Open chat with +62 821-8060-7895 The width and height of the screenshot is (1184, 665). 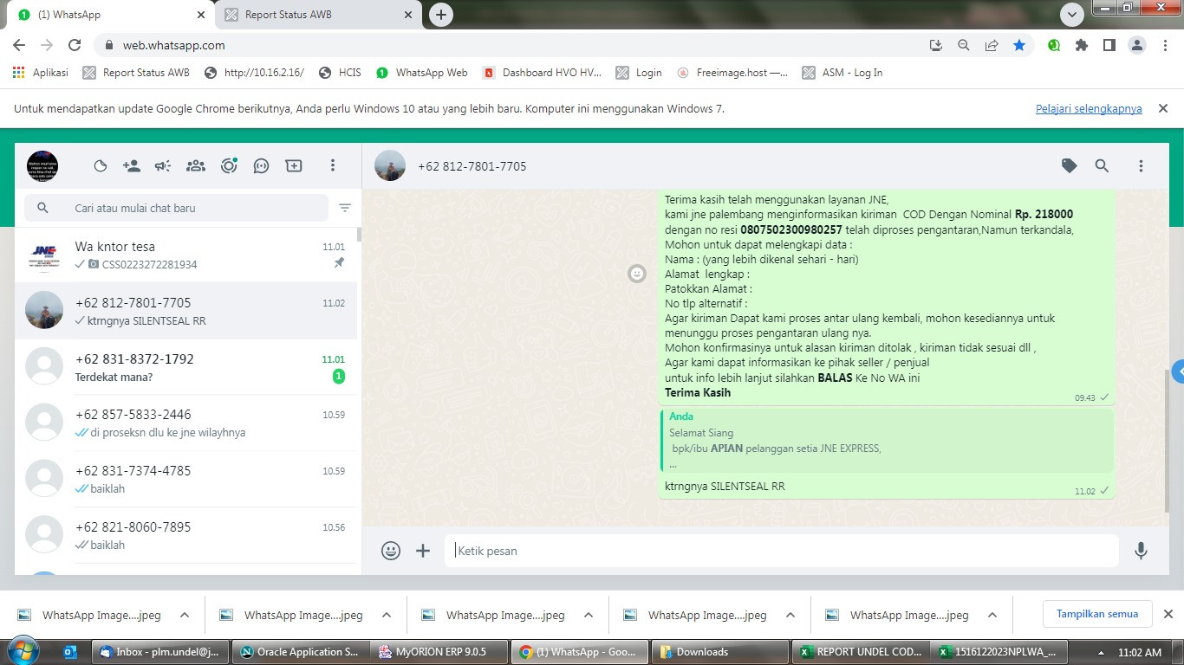click(x=186, y=535)
